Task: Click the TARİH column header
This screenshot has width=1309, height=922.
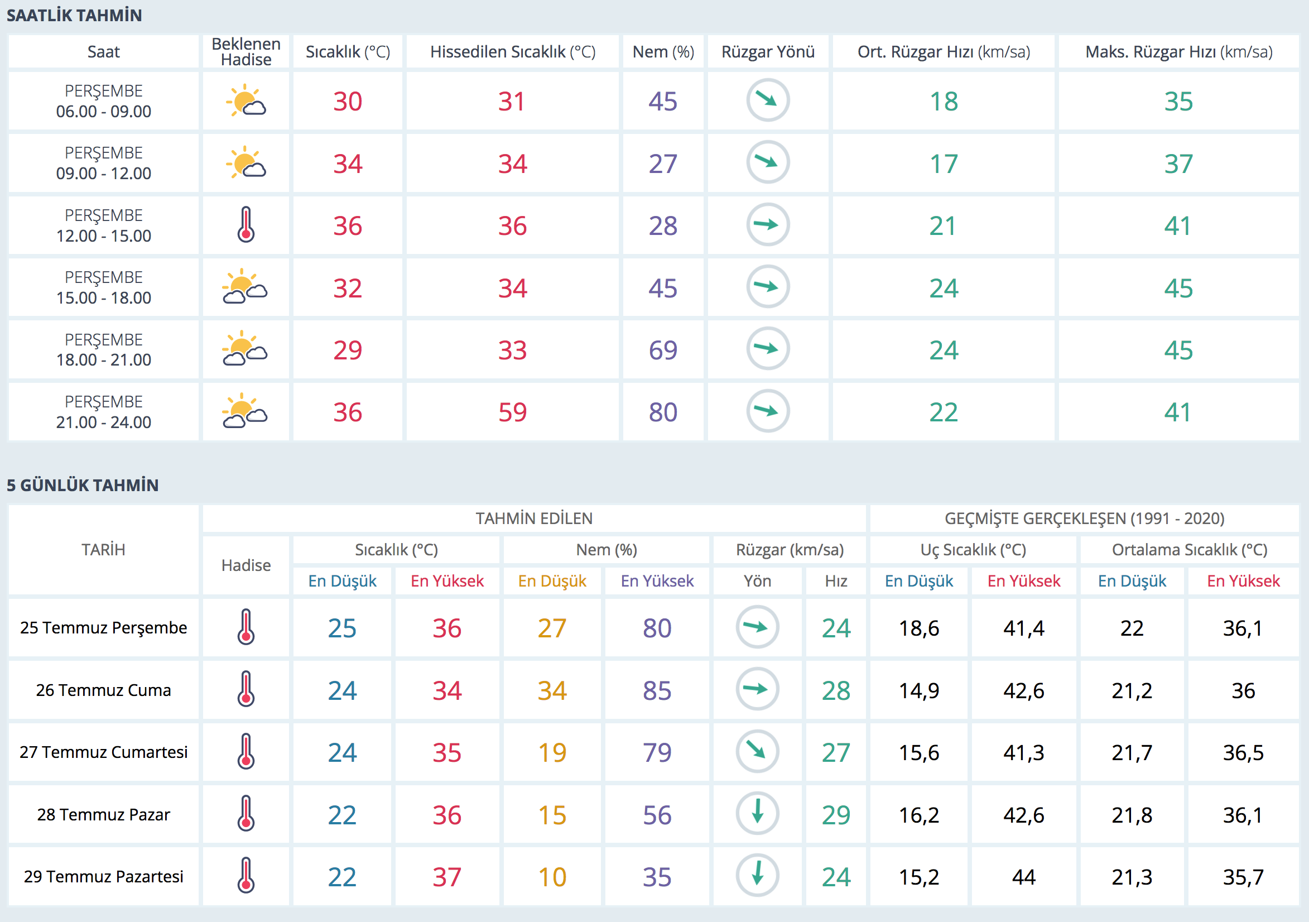Action: [103, 550]
